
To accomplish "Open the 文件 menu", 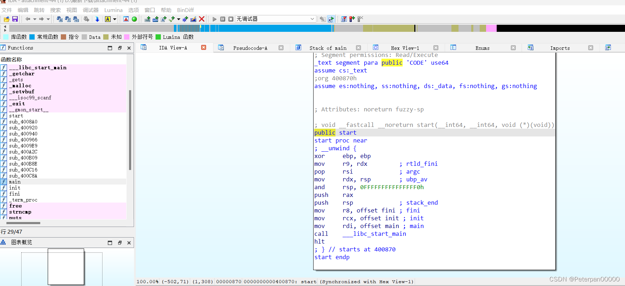I will click(x=7, y=10).
